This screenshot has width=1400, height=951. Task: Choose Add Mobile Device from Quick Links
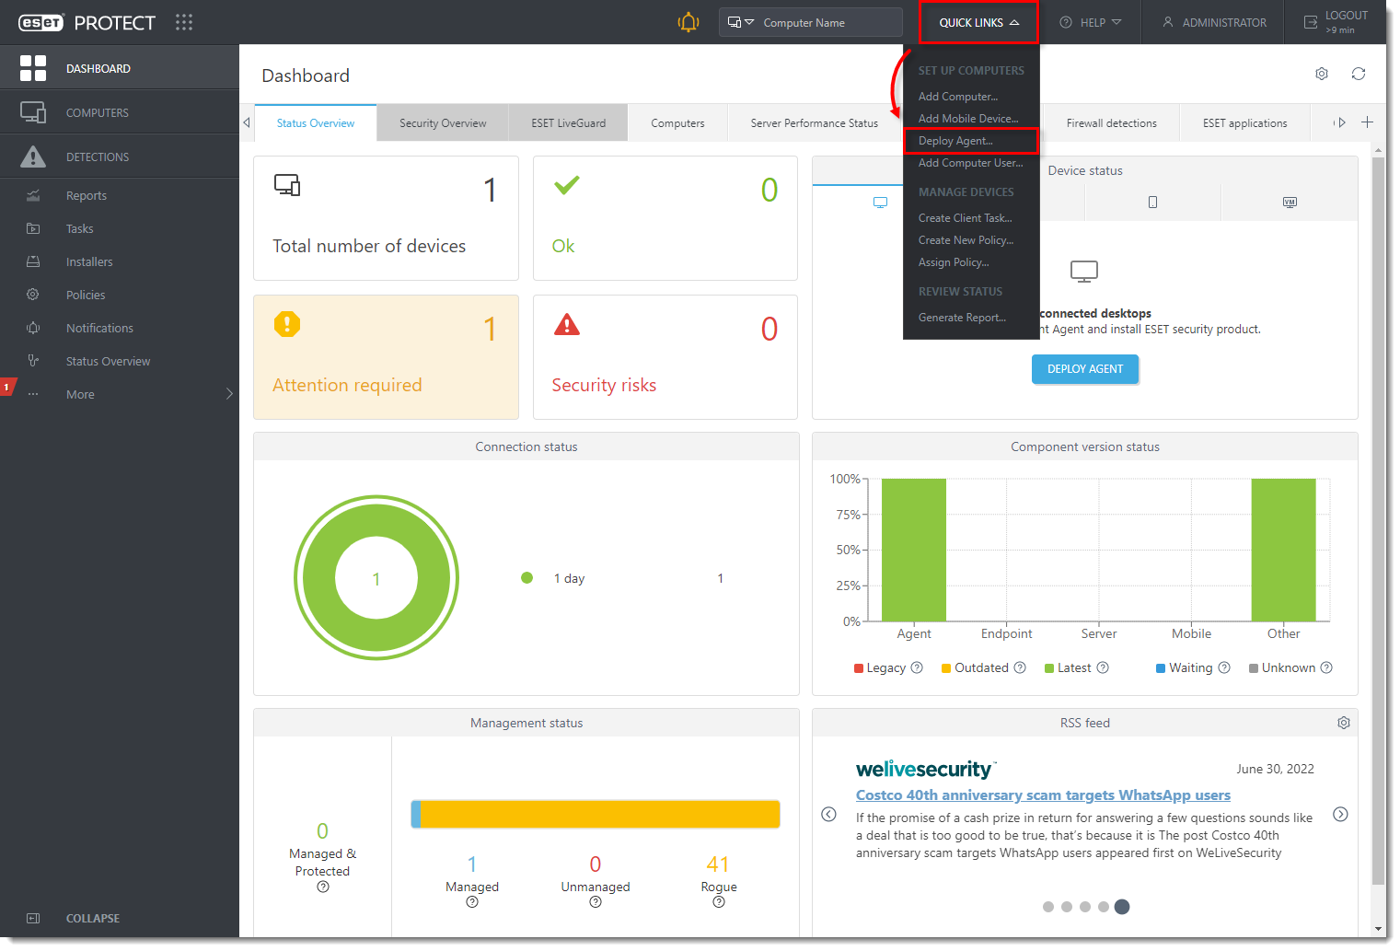pos(968,119)
